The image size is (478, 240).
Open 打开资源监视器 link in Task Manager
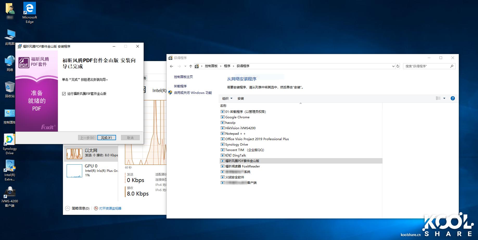point(110,208)
